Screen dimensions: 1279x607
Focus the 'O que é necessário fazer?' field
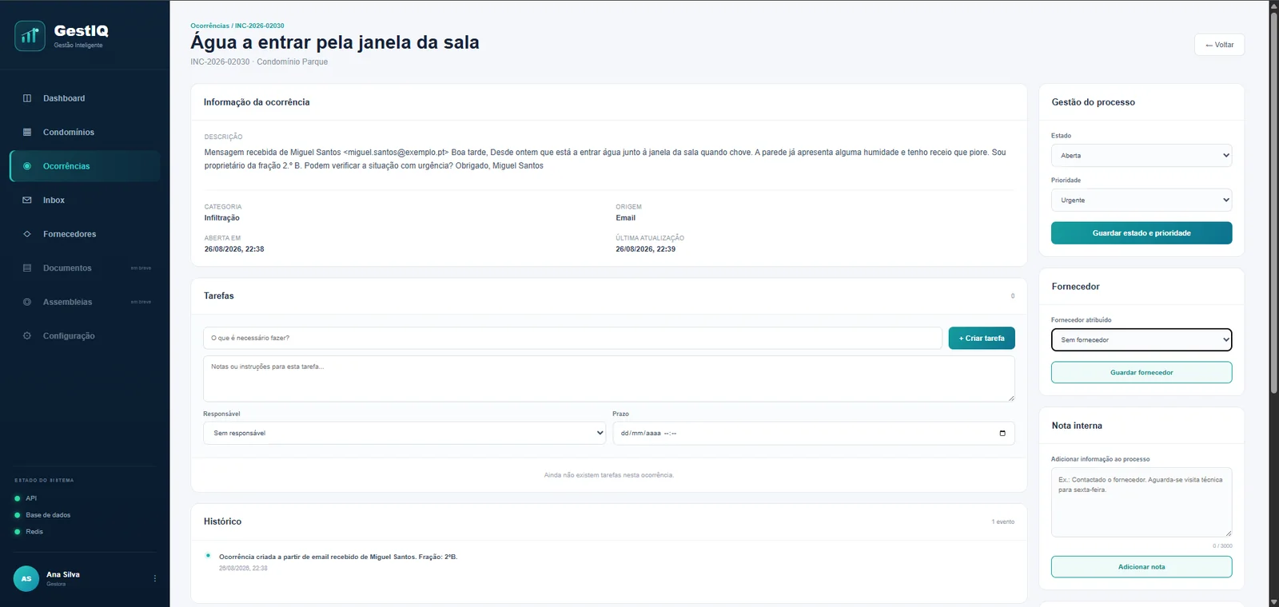(x=572, y=339)
